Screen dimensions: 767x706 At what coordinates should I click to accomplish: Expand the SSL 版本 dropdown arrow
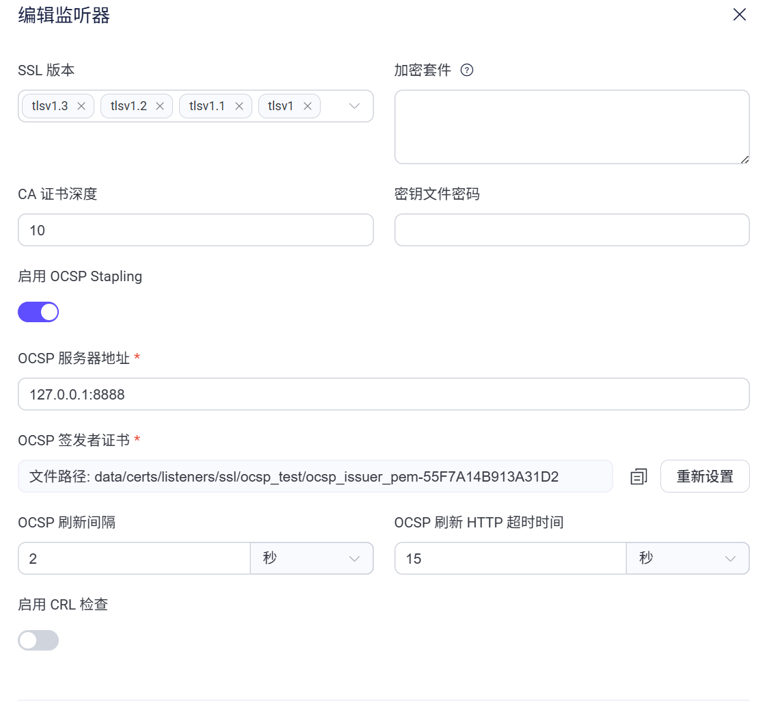click(354, 106)
